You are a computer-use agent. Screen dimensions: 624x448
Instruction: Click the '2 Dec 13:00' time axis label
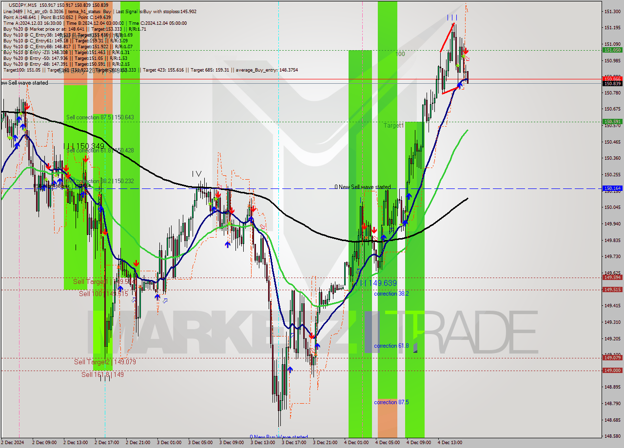(x=76, y=443)
